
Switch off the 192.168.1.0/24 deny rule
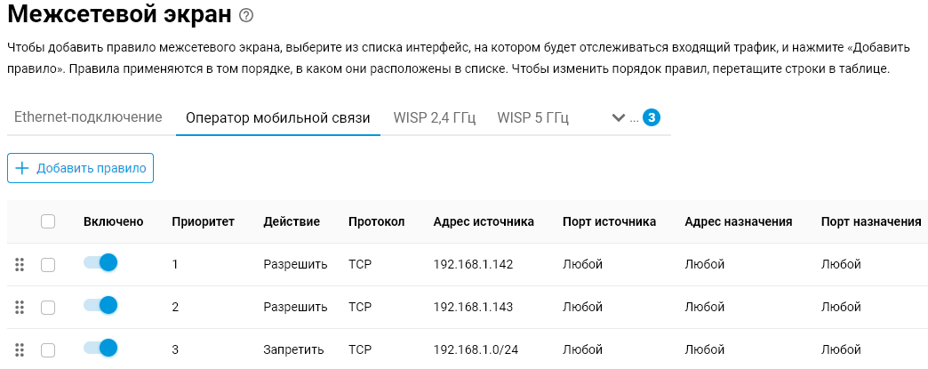pyautogui.click(x=100, y=349)
